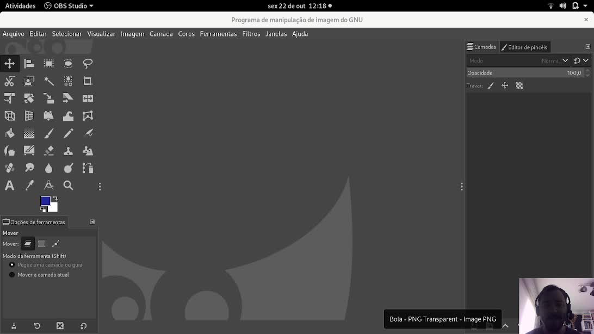Select the Ink tool
The image size is (594, 334).
click(9, 151)
